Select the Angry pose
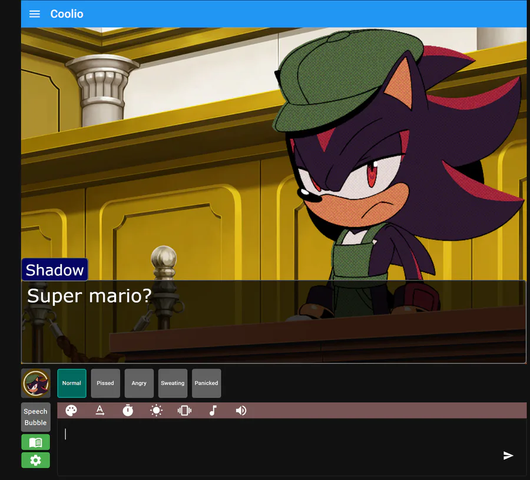The width and height of the screenshot is (530, 480). (139, 383)
